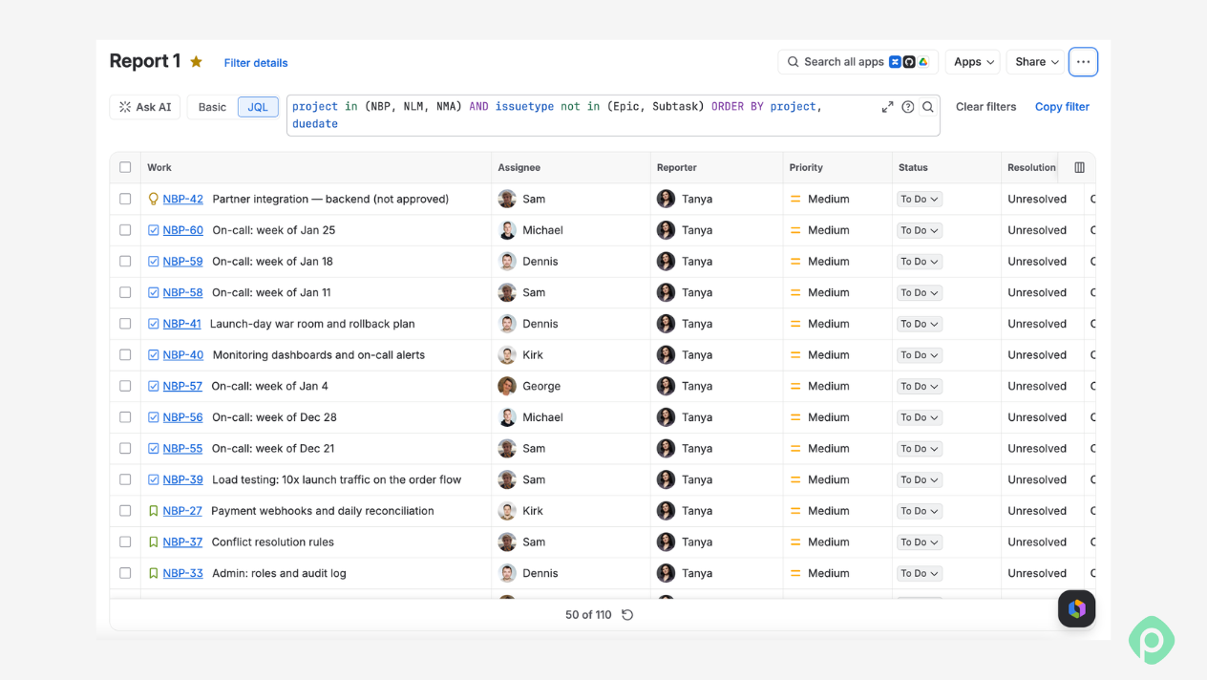1207x680 pixels.
Task: Click Kirk's avatar in NBP-40 row
Action: pyautogui.click(x=507, y=355)
